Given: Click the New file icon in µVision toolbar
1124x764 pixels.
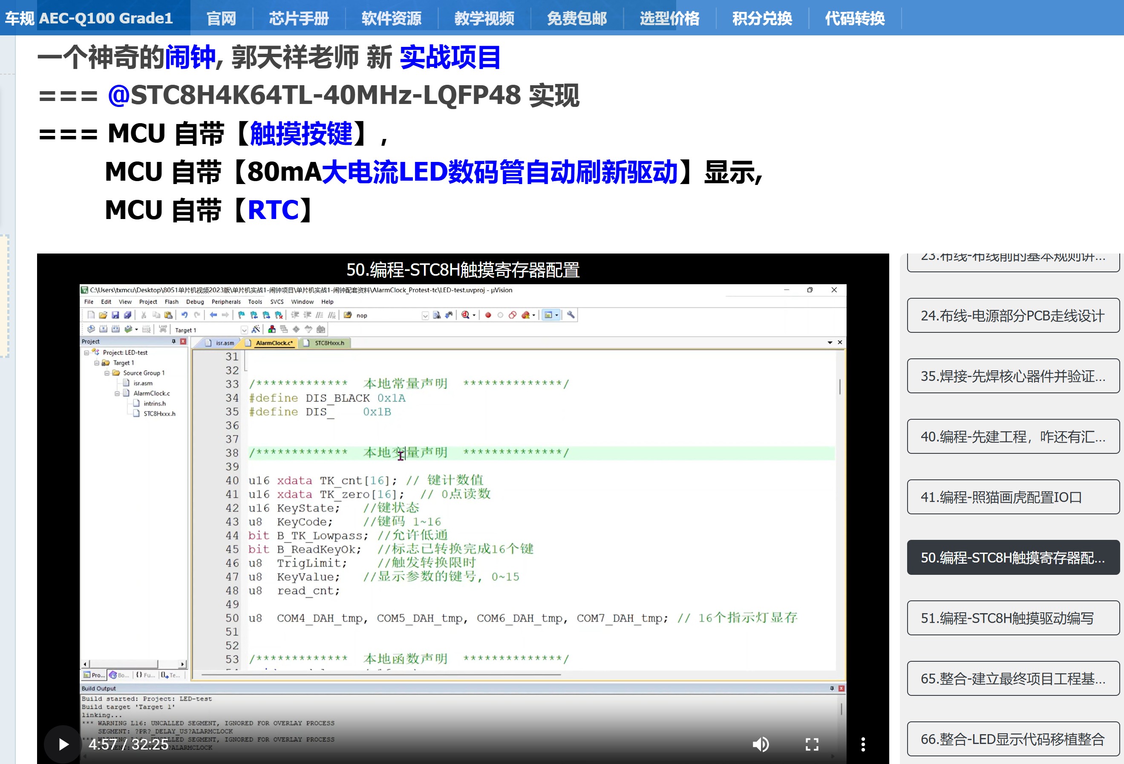Looking at the screenshot, I should tap(90, 315).
